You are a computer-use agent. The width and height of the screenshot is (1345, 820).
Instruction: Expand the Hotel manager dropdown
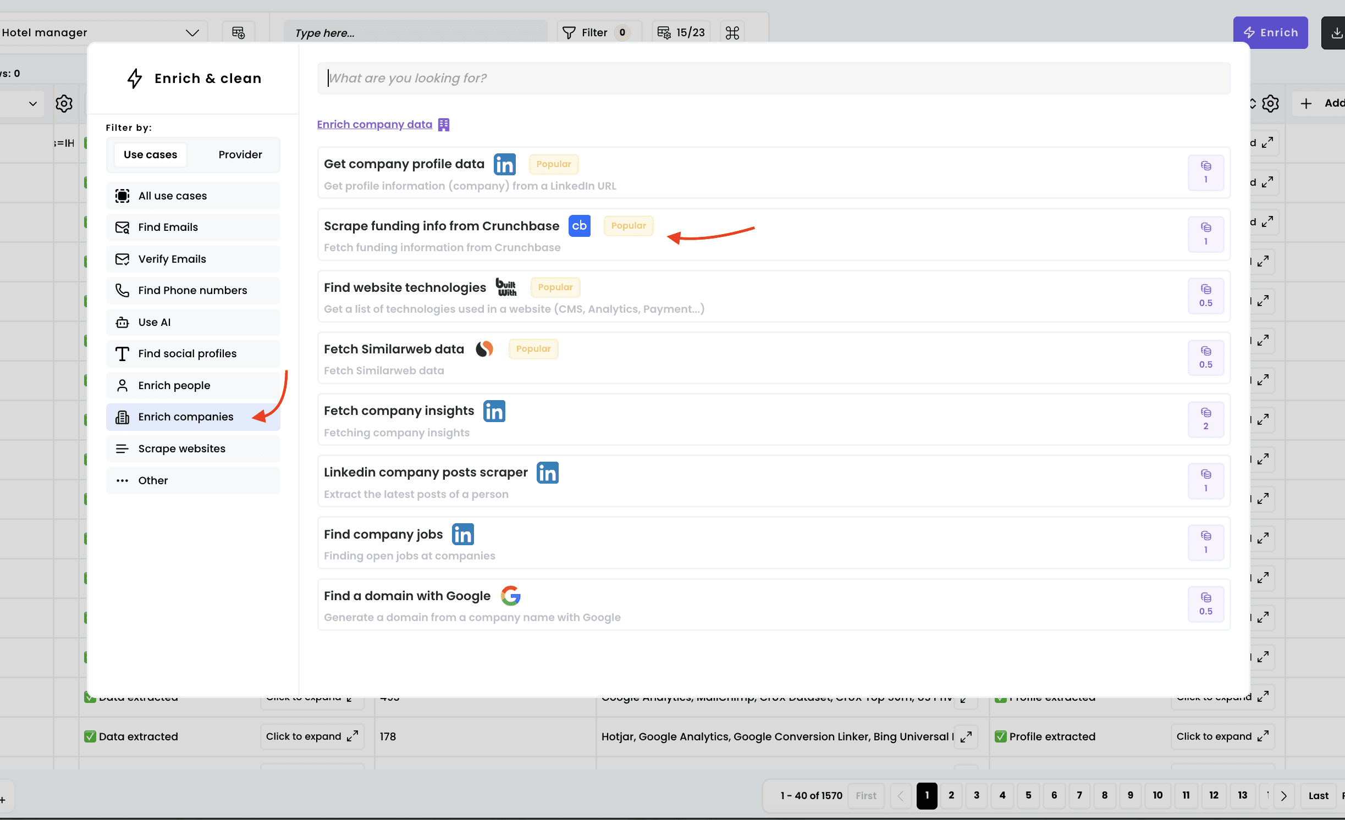pyautogui.click(x=192, y=33)
